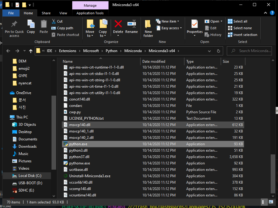Delete the selected item with the red X
Viewport: 278px width, 208px height.
(x=118, y=24)
